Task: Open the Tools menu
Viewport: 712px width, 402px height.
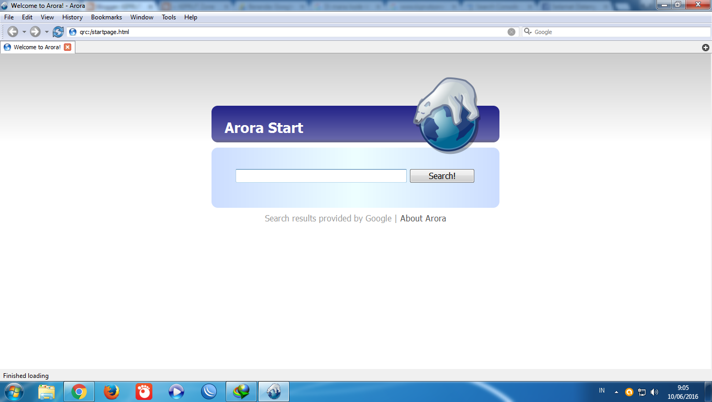Action: [x=169, y=17]
